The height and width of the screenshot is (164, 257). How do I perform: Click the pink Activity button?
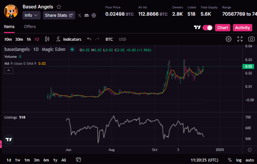(x=242, y=28)
